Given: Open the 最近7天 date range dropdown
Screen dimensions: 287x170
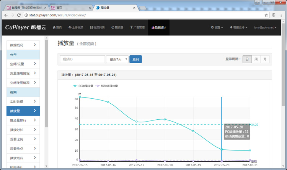Looking at the screenshot, I should click(117, 59).
